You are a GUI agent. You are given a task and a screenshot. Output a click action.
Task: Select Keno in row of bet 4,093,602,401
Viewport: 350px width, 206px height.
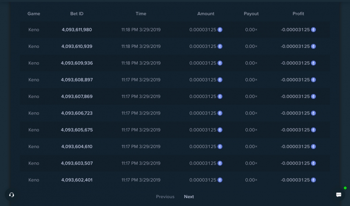tap(34, 180)
